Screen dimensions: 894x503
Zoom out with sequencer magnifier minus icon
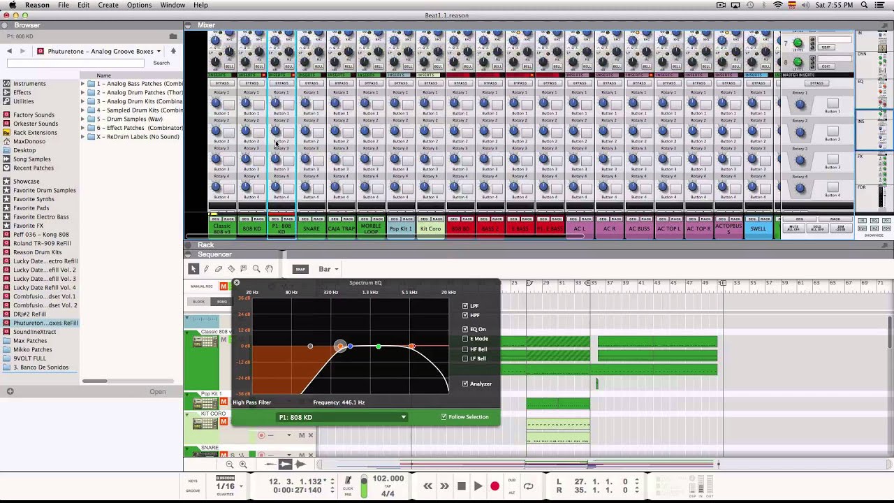click(x=229, y=465)
